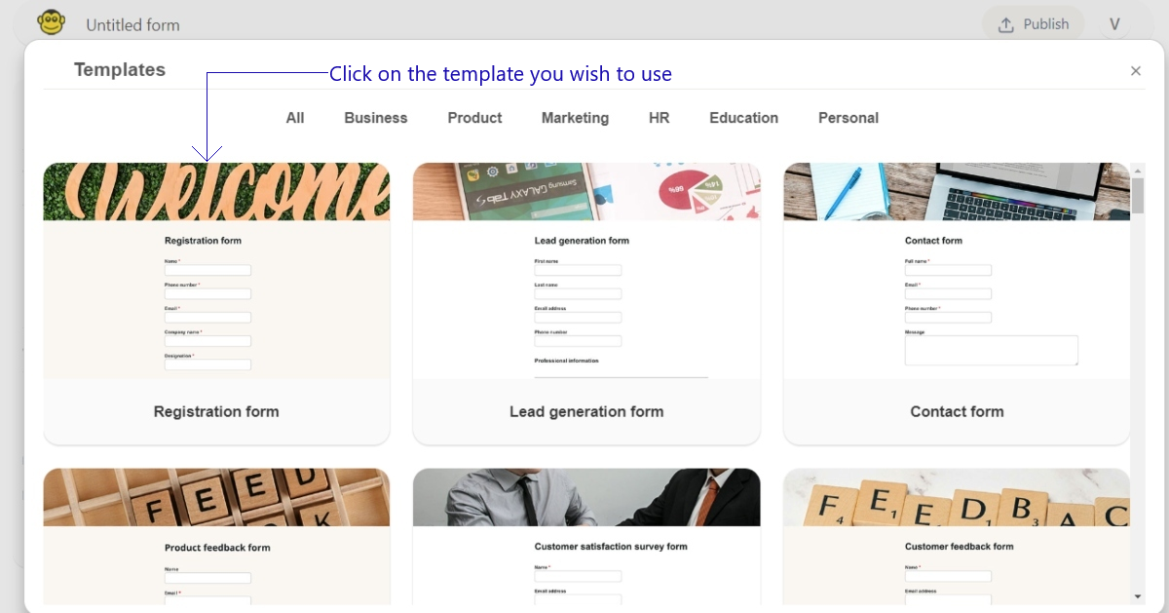
Task: Switch to the Business category
Action: pyautogui.click(x=375, y=117)
